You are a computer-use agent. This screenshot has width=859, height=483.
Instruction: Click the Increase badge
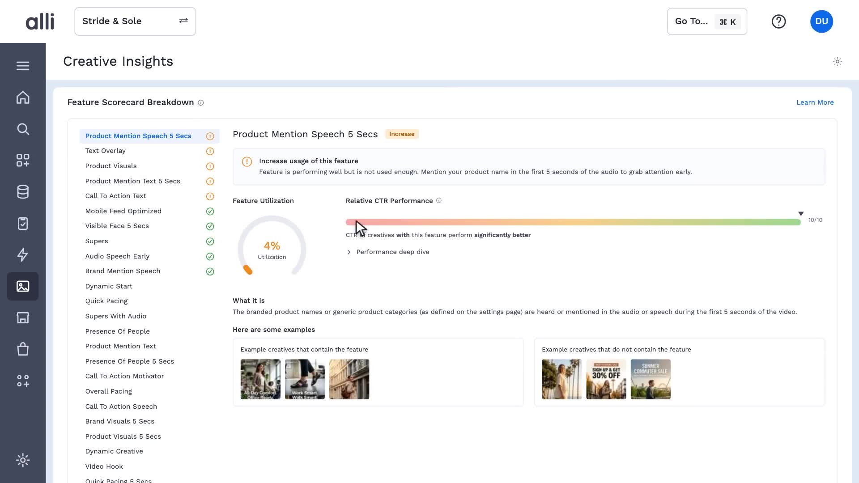[402, 134]
